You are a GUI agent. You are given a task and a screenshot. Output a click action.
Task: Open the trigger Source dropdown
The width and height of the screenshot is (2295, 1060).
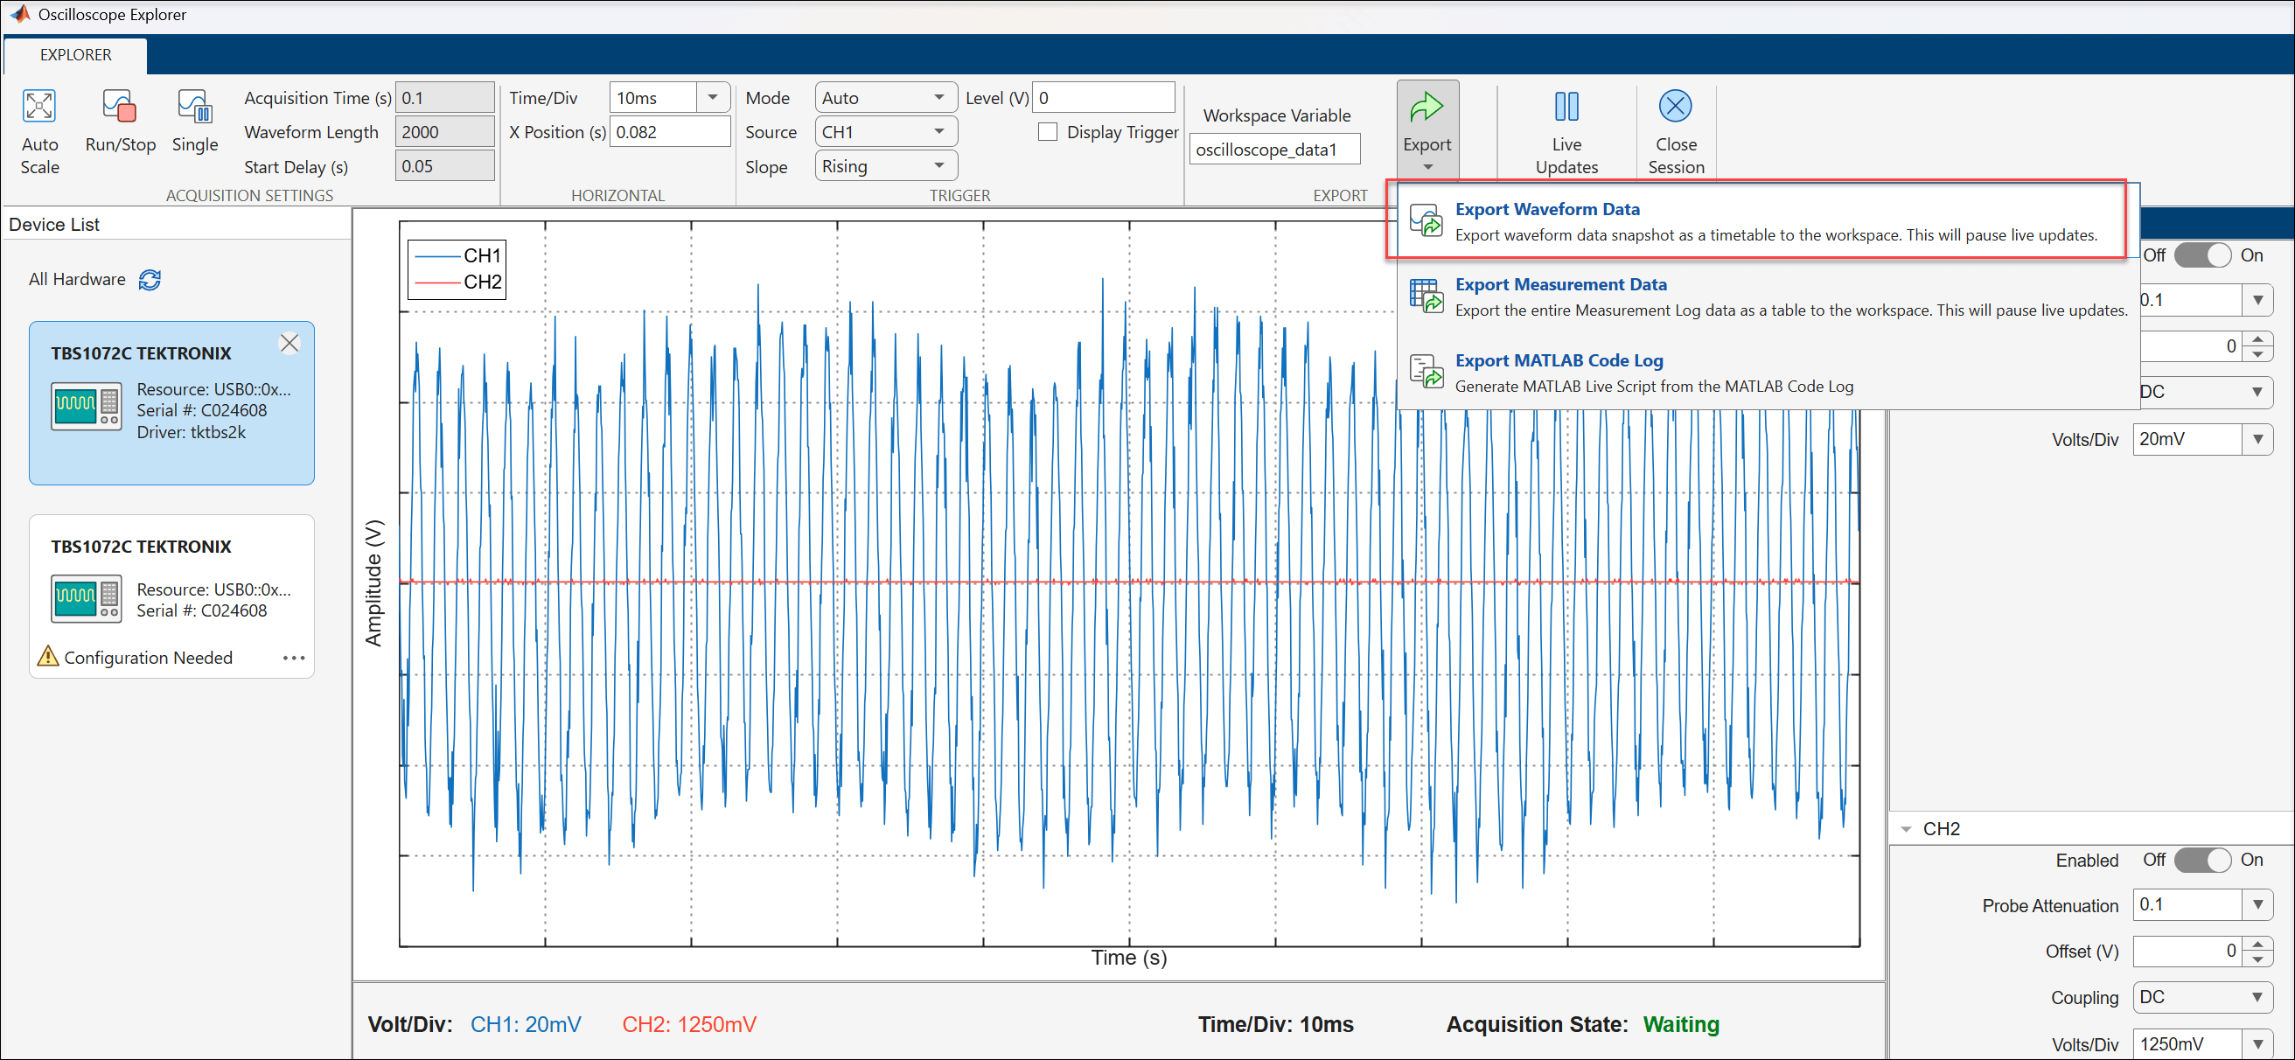point(886,132)
